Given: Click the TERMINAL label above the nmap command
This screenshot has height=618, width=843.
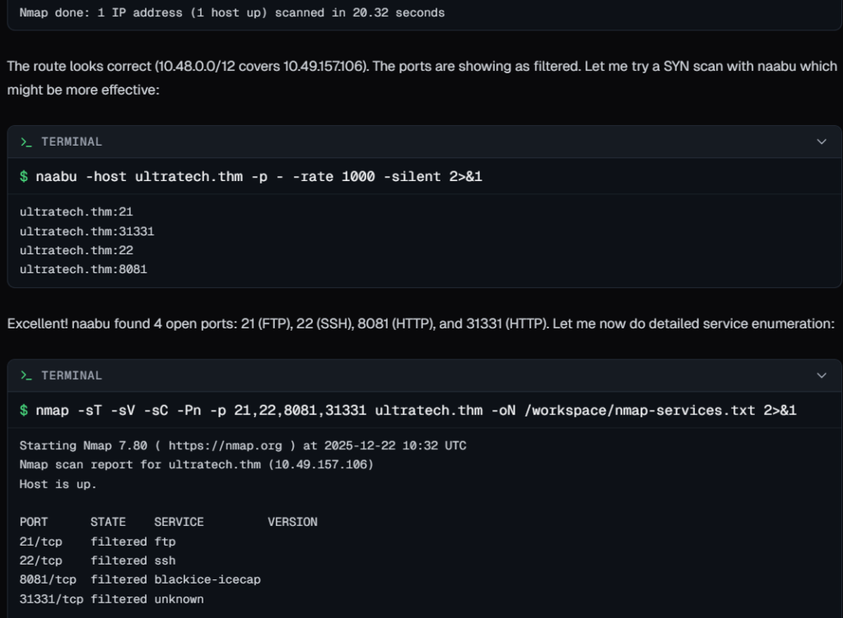Looking at the screenshot, I should coord(72,375).
